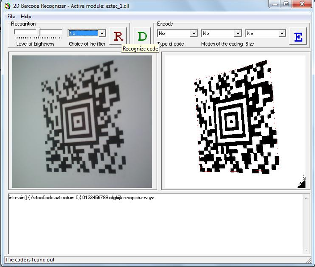Click the output scrollbar down arrow

coord(306,250)
